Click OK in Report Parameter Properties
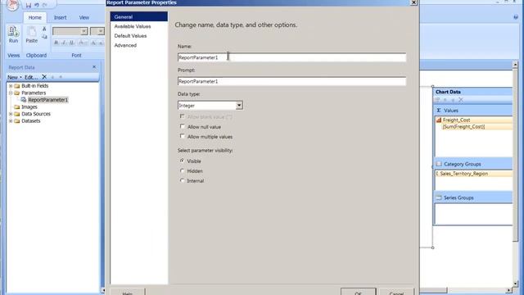The height and width of the screenshot is (295, 524). [359, 292]
